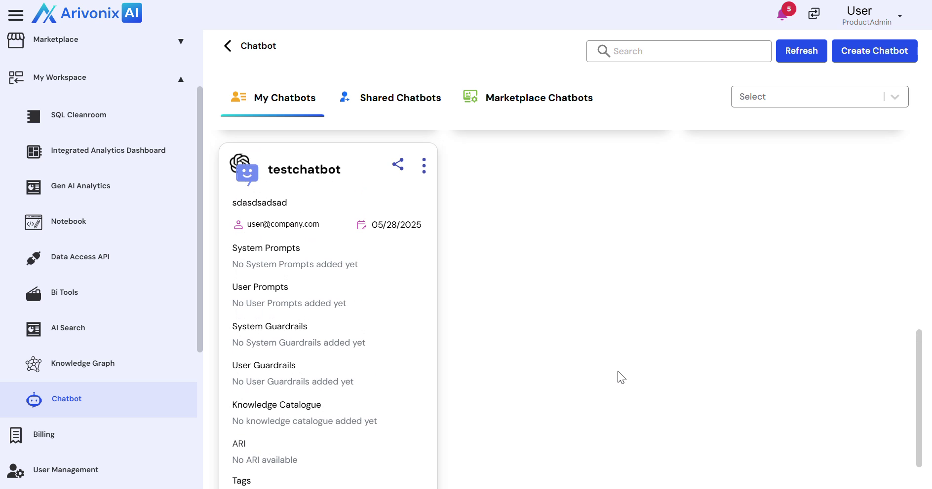The height and width of the screenshot is (489, 932).
Task: Open Data Access API page
Action: 80,257
